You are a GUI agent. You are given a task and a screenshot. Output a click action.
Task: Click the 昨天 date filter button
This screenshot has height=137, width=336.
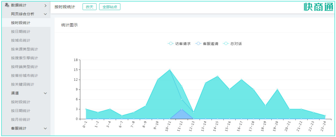click(x=89, y=7)
